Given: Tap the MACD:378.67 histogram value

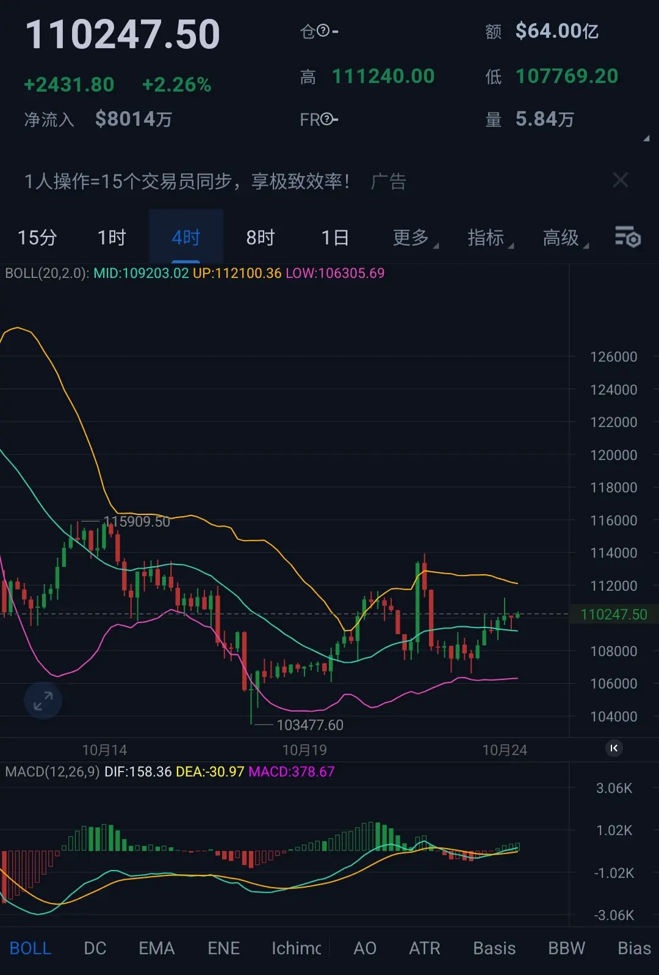Looking at the screenshot, I should 292,772.
